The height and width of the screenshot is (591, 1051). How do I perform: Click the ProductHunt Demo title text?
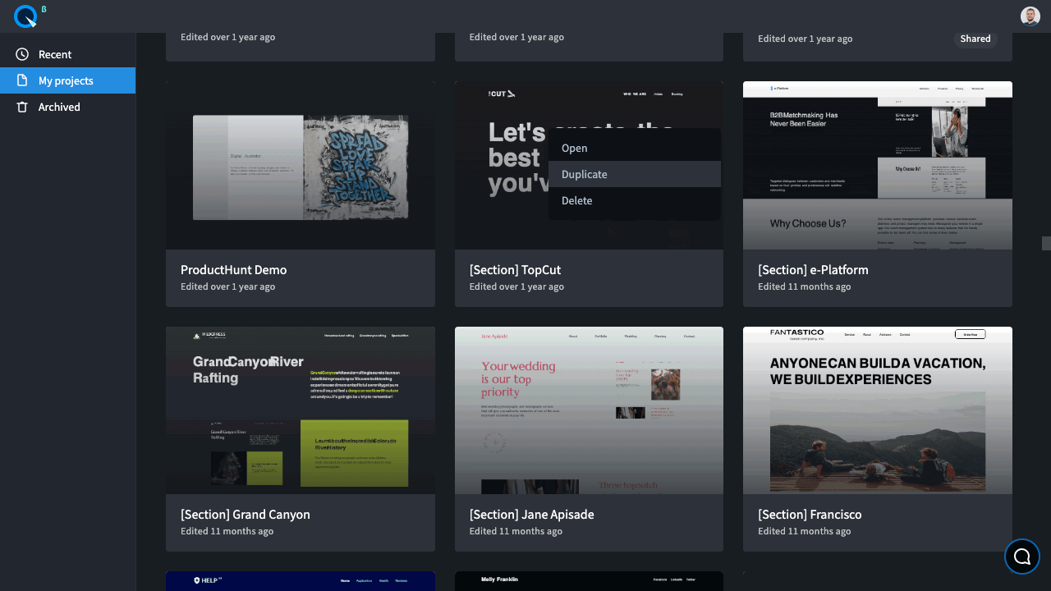[233, 270]
